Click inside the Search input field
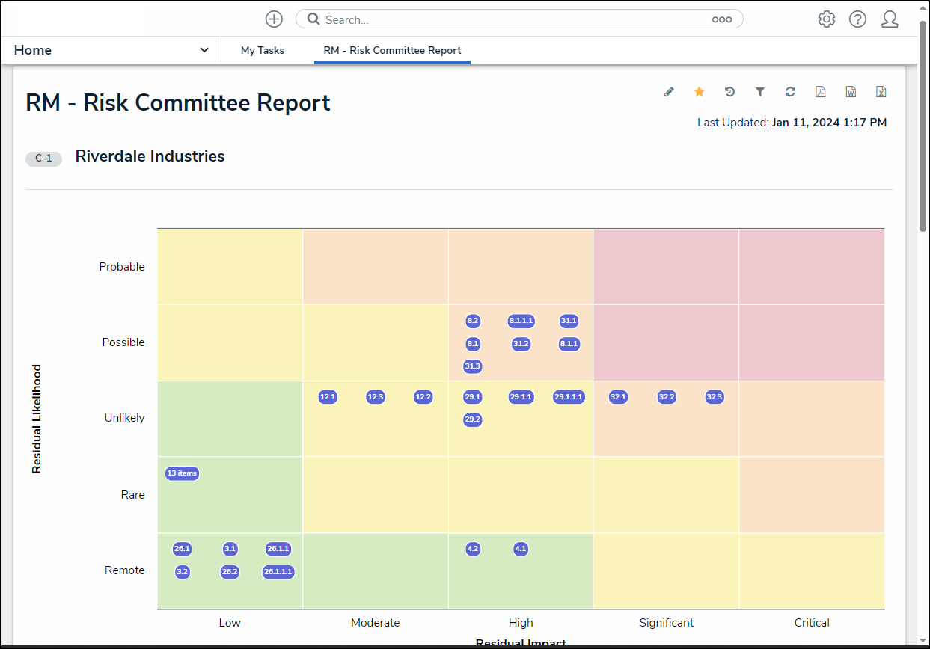The height and width of the screenshot is (649, 930). 509,20
